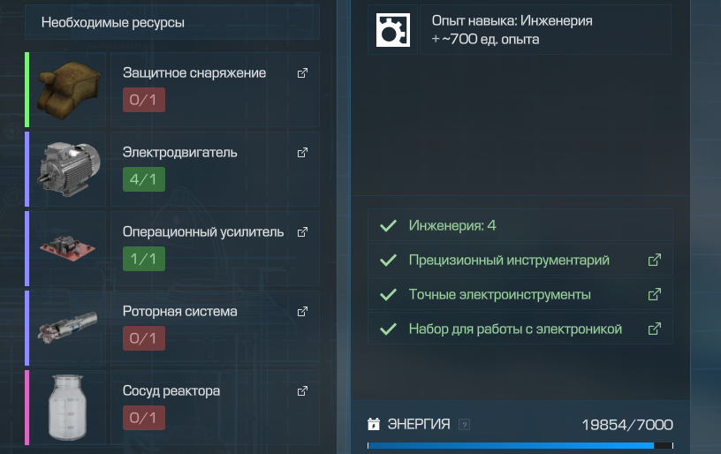
Task: Click the checkmark next to Инженерия: 4
Action: [x=388, y=225]
